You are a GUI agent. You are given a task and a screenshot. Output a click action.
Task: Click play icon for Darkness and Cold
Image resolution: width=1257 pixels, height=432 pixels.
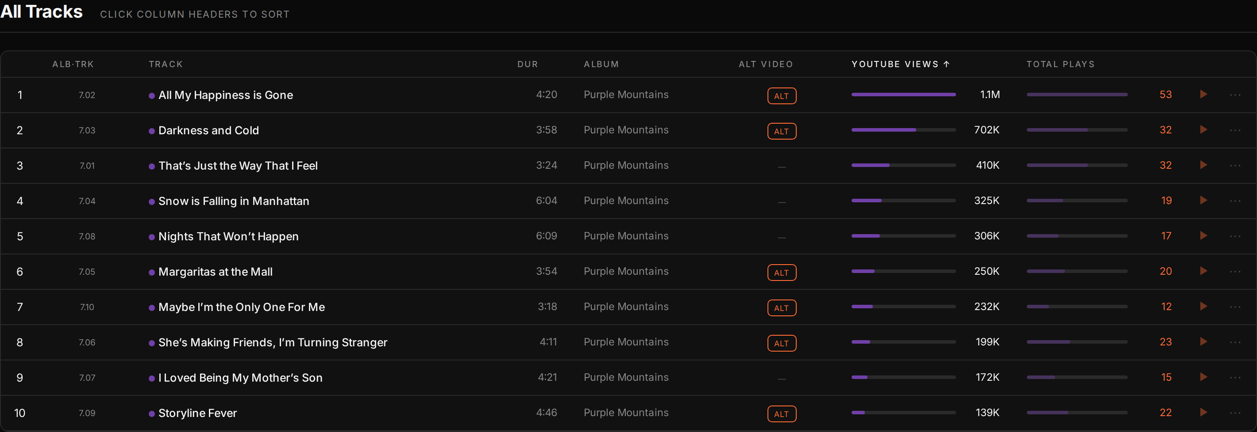pos(1203,129)
